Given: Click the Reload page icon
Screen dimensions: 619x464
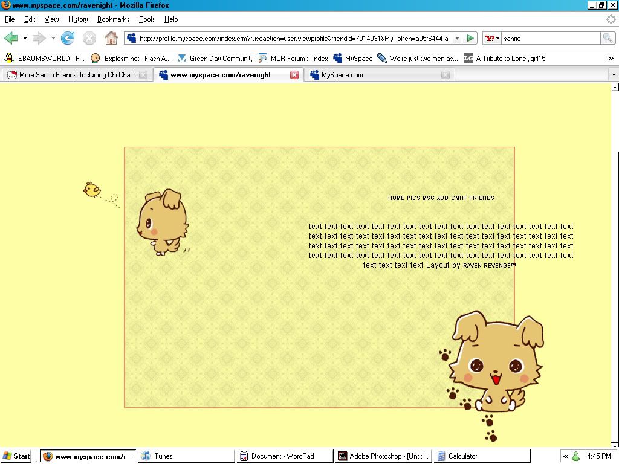Looking at the screenshot, I should (x=68, y=39).
